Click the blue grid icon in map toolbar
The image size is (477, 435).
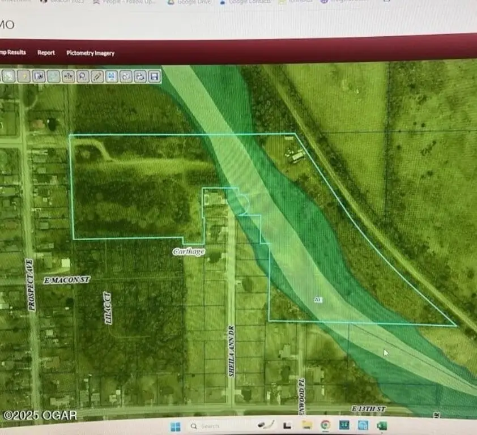(111, 76)
